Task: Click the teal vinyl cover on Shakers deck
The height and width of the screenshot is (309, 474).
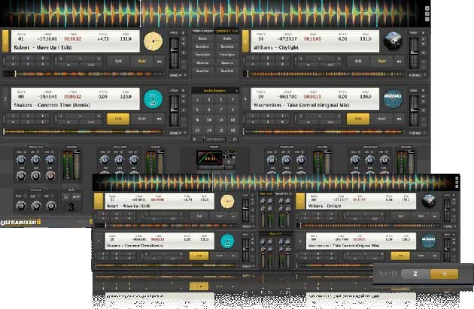Action: click(153, 98)
